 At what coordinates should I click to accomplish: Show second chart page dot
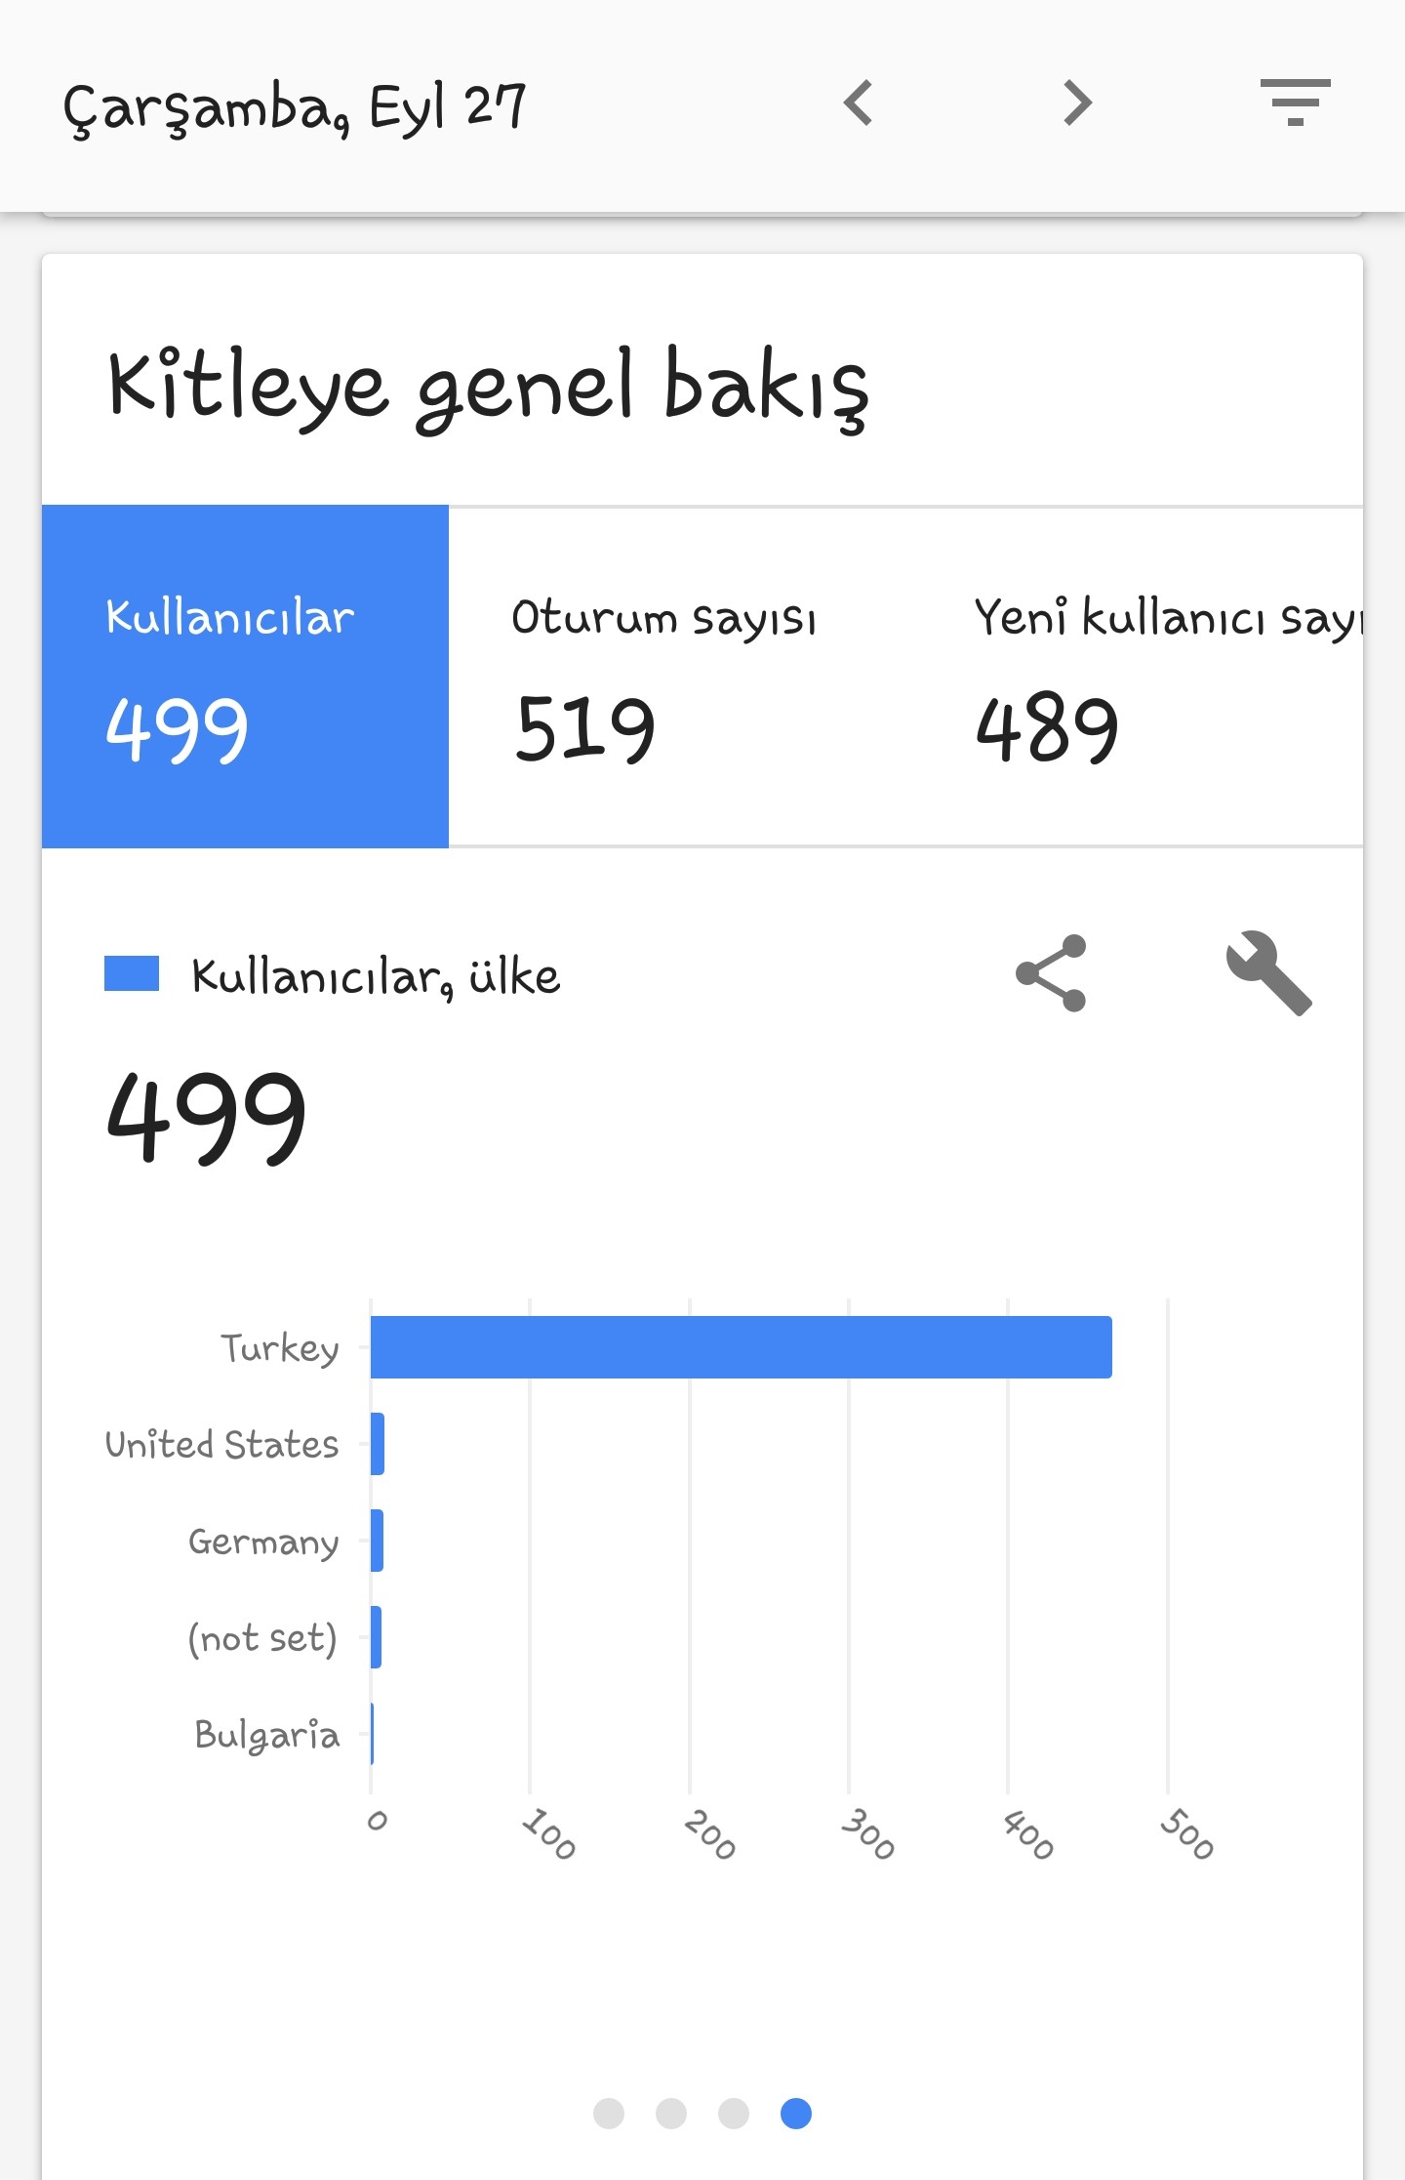click(671, 2113)
